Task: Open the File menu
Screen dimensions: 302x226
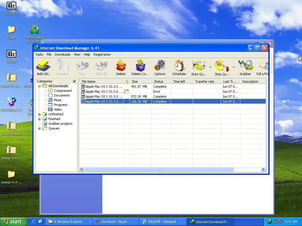Action: 49,54
